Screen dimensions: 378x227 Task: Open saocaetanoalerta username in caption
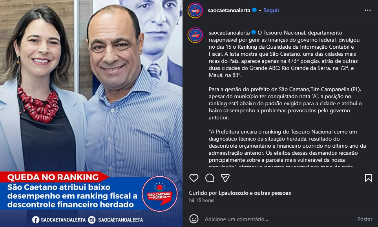(x=229, y=33)
